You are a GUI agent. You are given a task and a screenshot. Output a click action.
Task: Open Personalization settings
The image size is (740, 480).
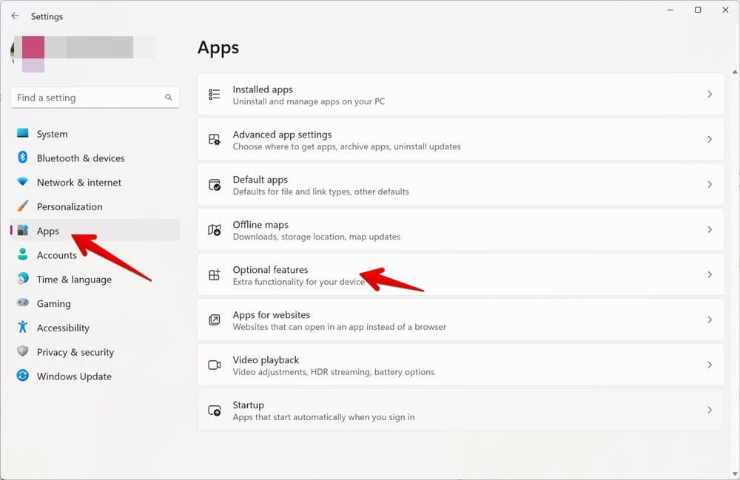pos(95,206)
